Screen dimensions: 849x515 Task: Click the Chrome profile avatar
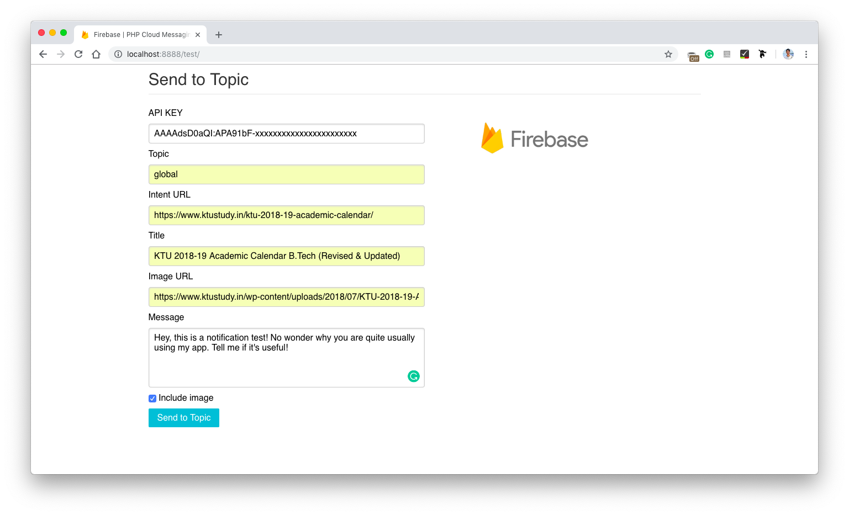pos(788,54)
